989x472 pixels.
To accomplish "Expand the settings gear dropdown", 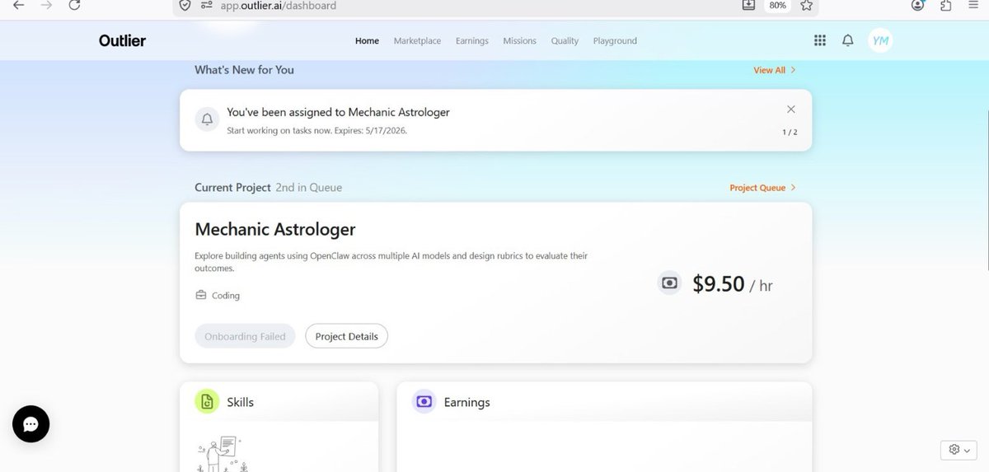I will pyautogui.click(x=959, y=450).
